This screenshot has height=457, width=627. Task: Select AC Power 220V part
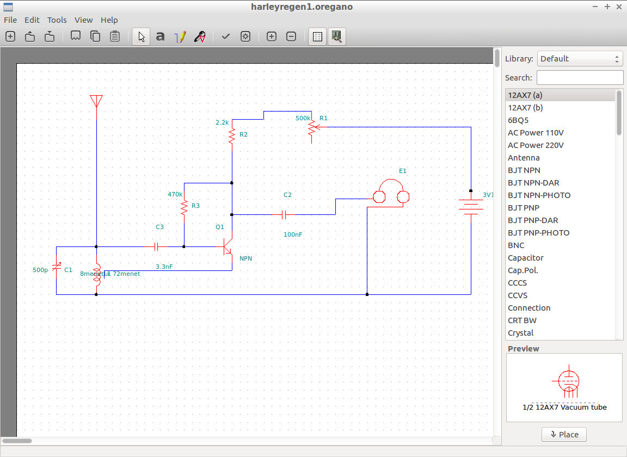[560, 145]
